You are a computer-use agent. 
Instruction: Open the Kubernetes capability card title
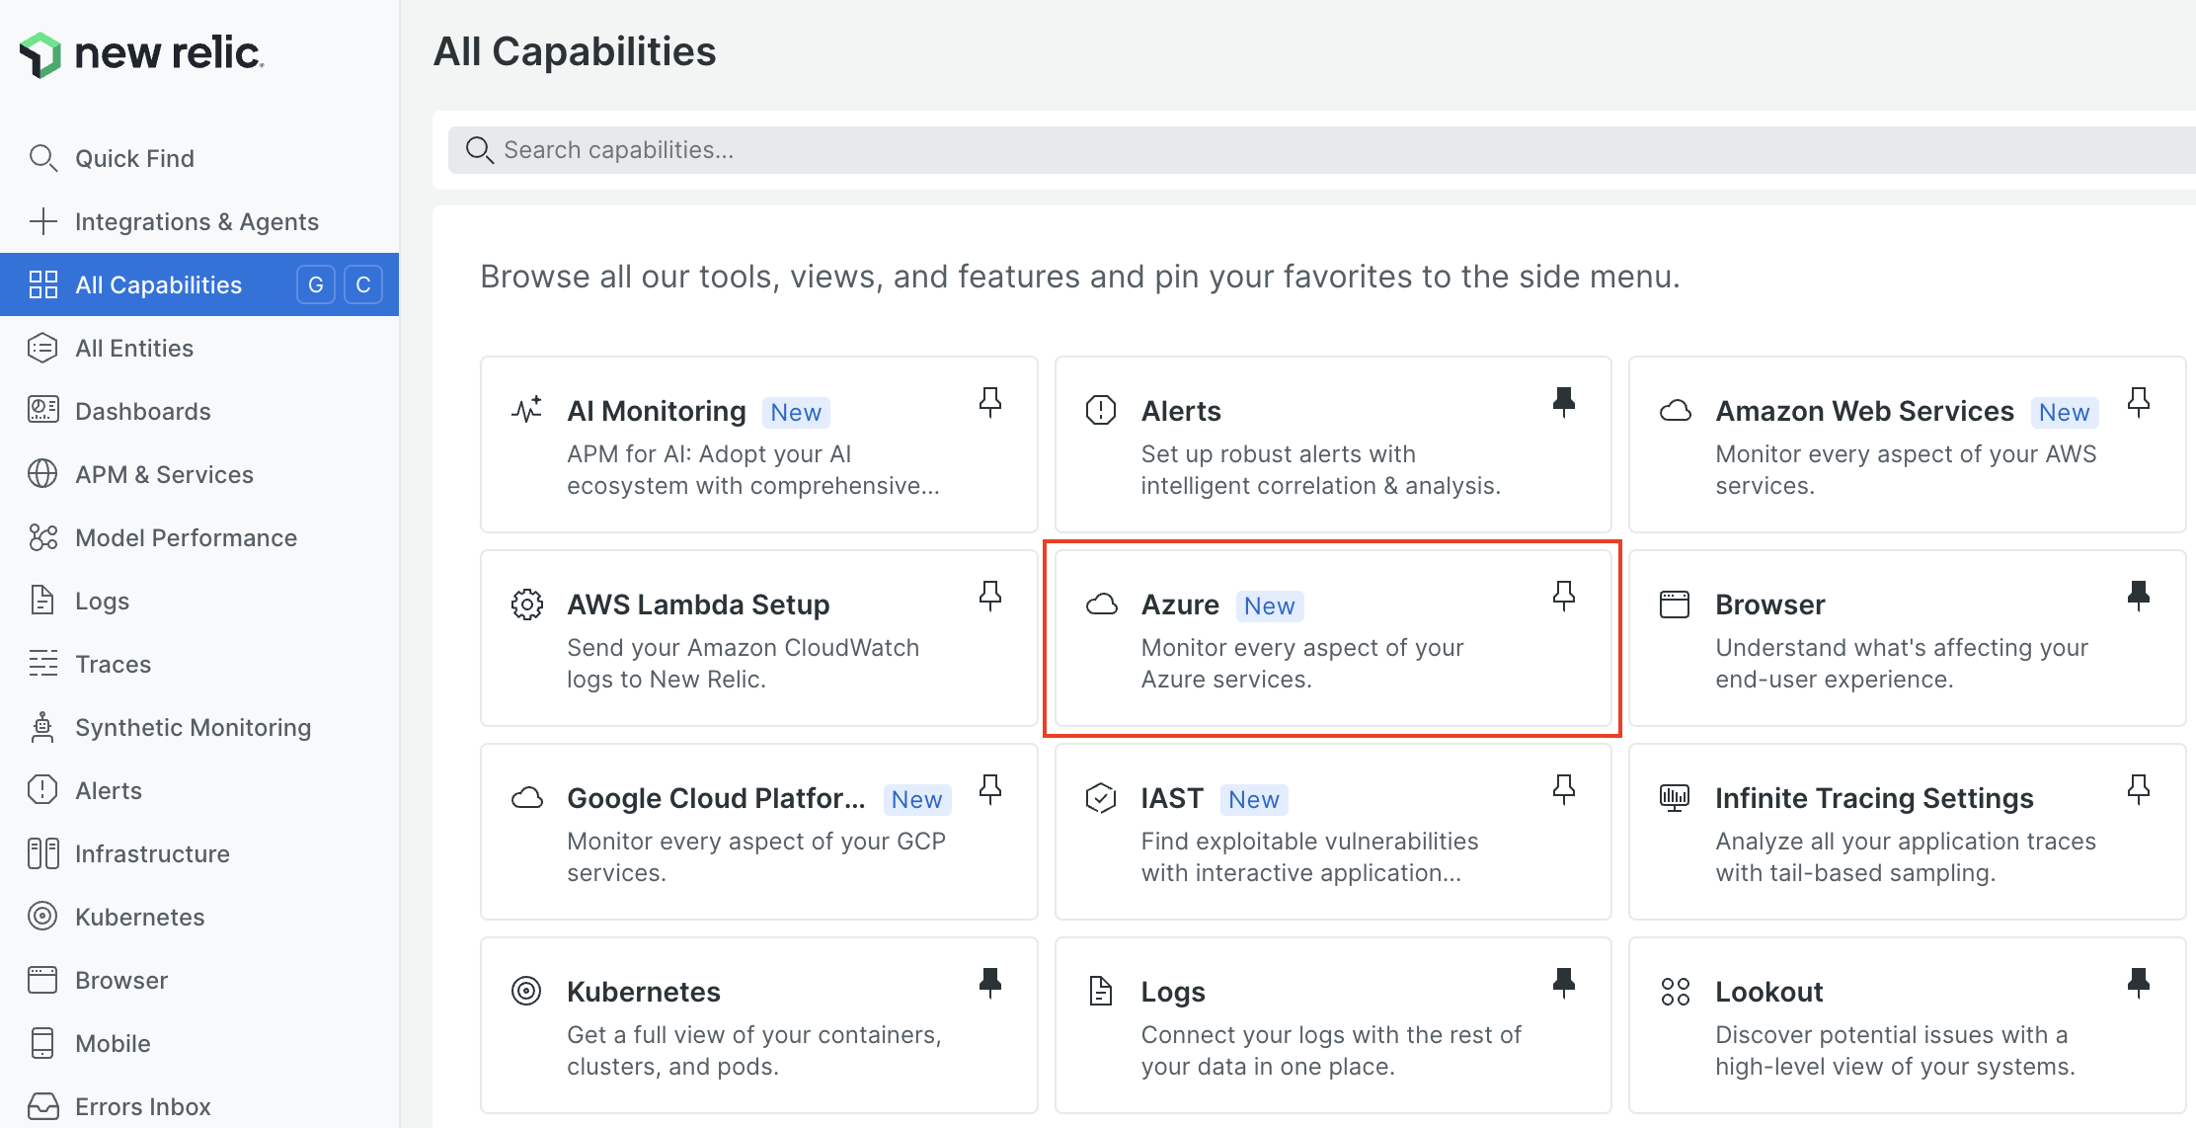(x=644, y=992)
